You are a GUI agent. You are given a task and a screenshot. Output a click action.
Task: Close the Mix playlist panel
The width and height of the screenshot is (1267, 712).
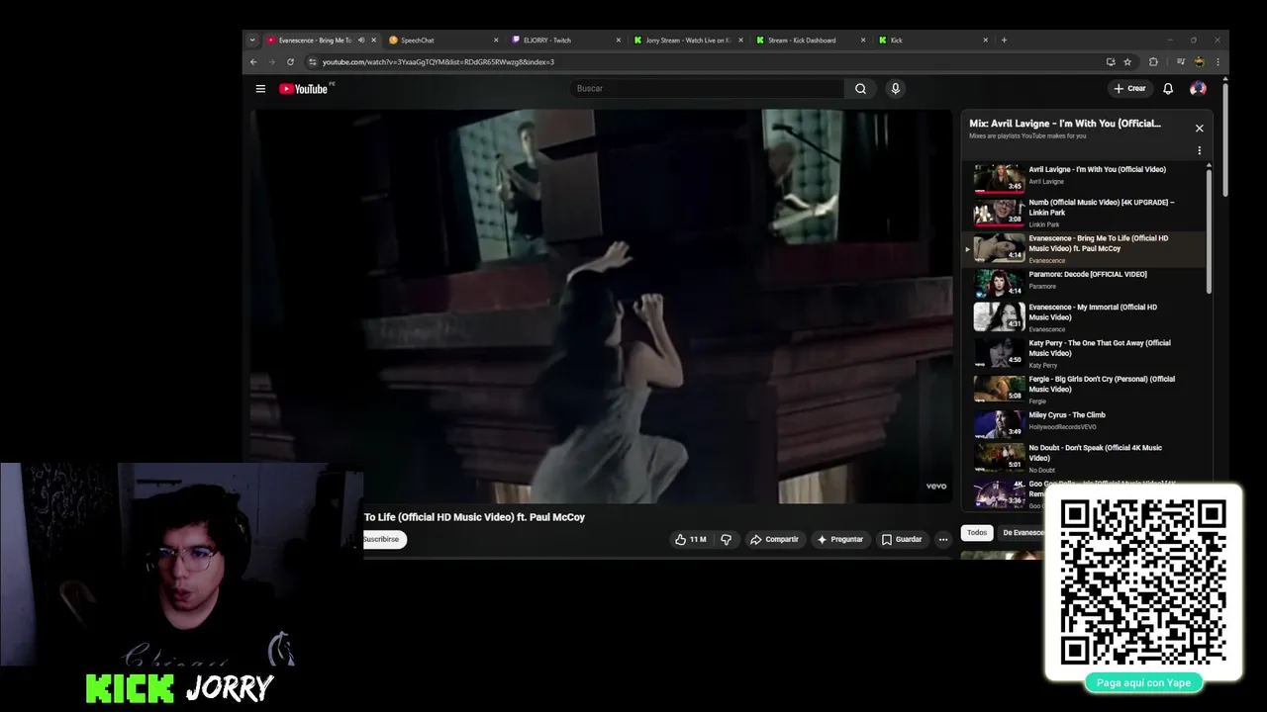(1199, 129)
